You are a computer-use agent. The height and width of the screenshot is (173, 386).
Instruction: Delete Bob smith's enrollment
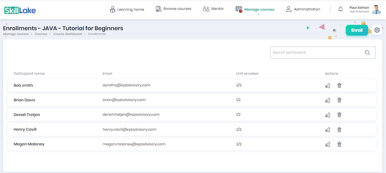[339, 85]
